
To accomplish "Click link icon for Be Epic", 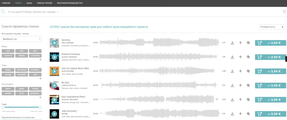I will tap(248, 86).
